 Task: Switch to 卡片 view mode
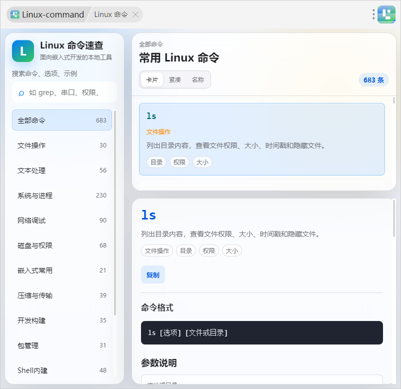coord(152,80)
